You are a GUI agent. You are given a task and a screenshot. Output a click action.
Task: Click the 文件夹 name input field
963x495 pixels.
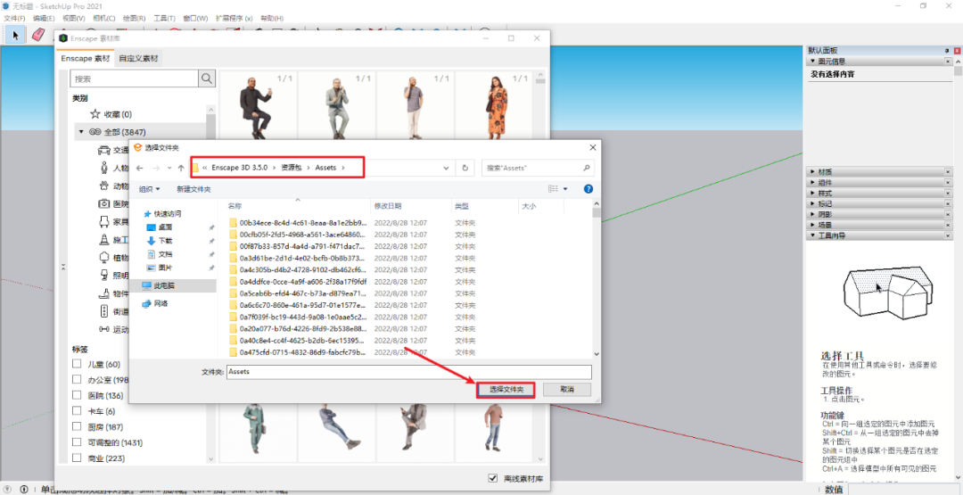(407, 371)
